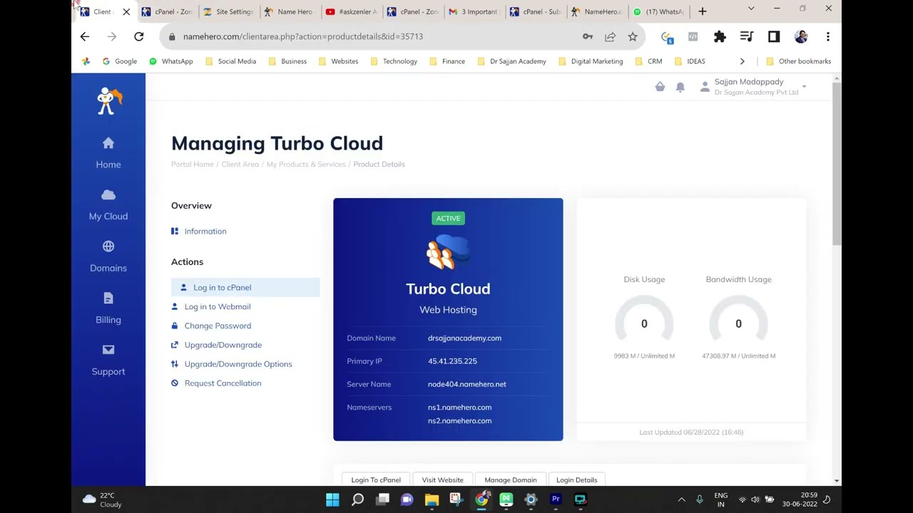Click the Login To cPanel button
This screenshot has height=513, width=913.
[376, 480]
